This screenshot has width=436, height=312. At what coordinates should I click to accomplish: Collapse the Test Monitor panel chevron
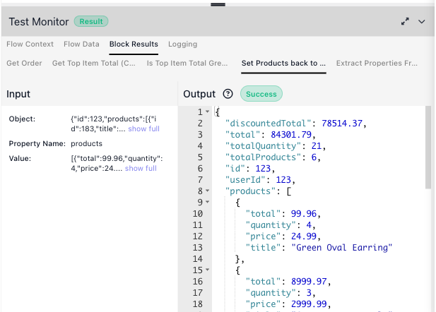422,22
